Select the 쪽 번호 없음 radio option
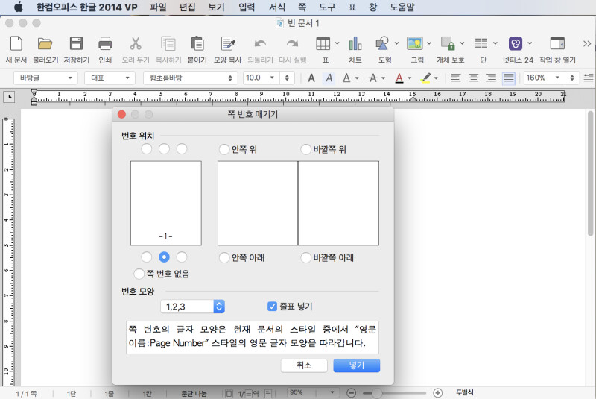 139,274
